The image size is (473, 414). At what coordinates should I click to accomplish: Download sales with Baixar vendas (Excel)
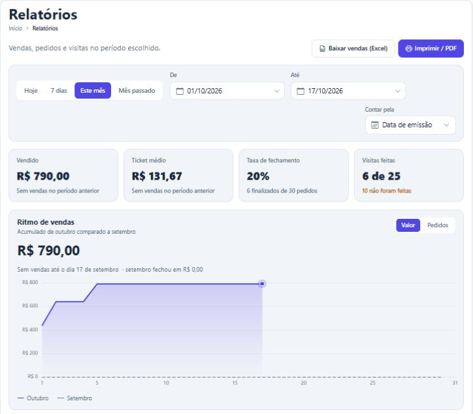pos(353,48)
